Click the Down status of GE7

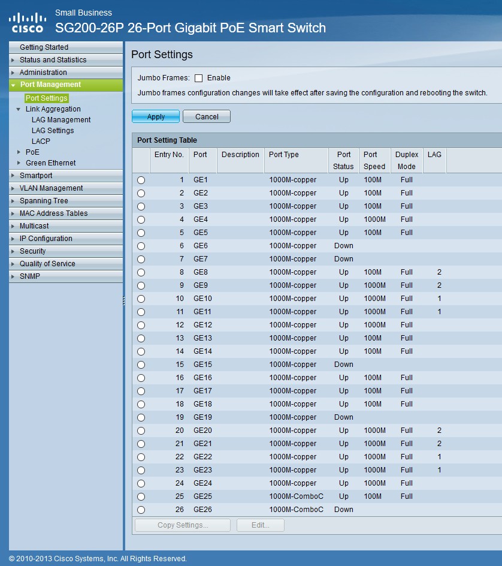coord(344,259)
